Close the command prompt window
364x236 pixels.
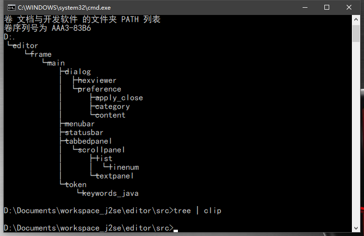coord(349,7)
